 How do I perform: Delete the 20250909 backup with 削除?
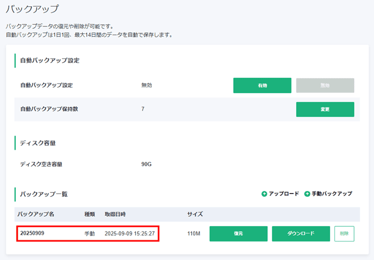pos(344,234)
